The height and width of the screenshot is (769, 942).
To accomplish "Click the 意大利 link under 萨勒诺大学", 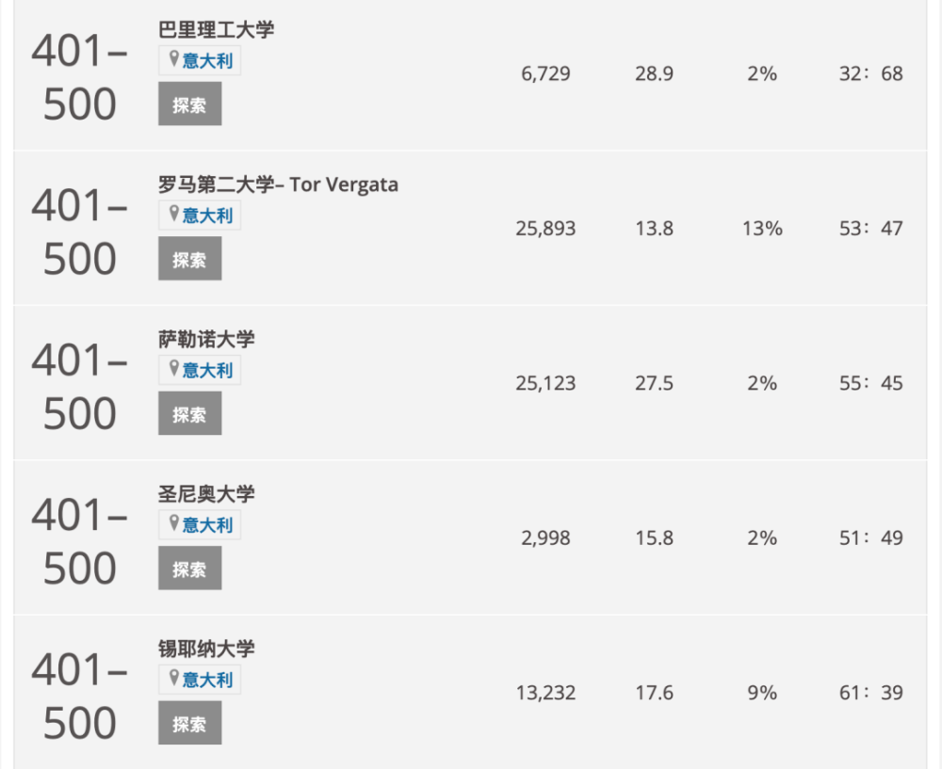I will click(207, 371).
